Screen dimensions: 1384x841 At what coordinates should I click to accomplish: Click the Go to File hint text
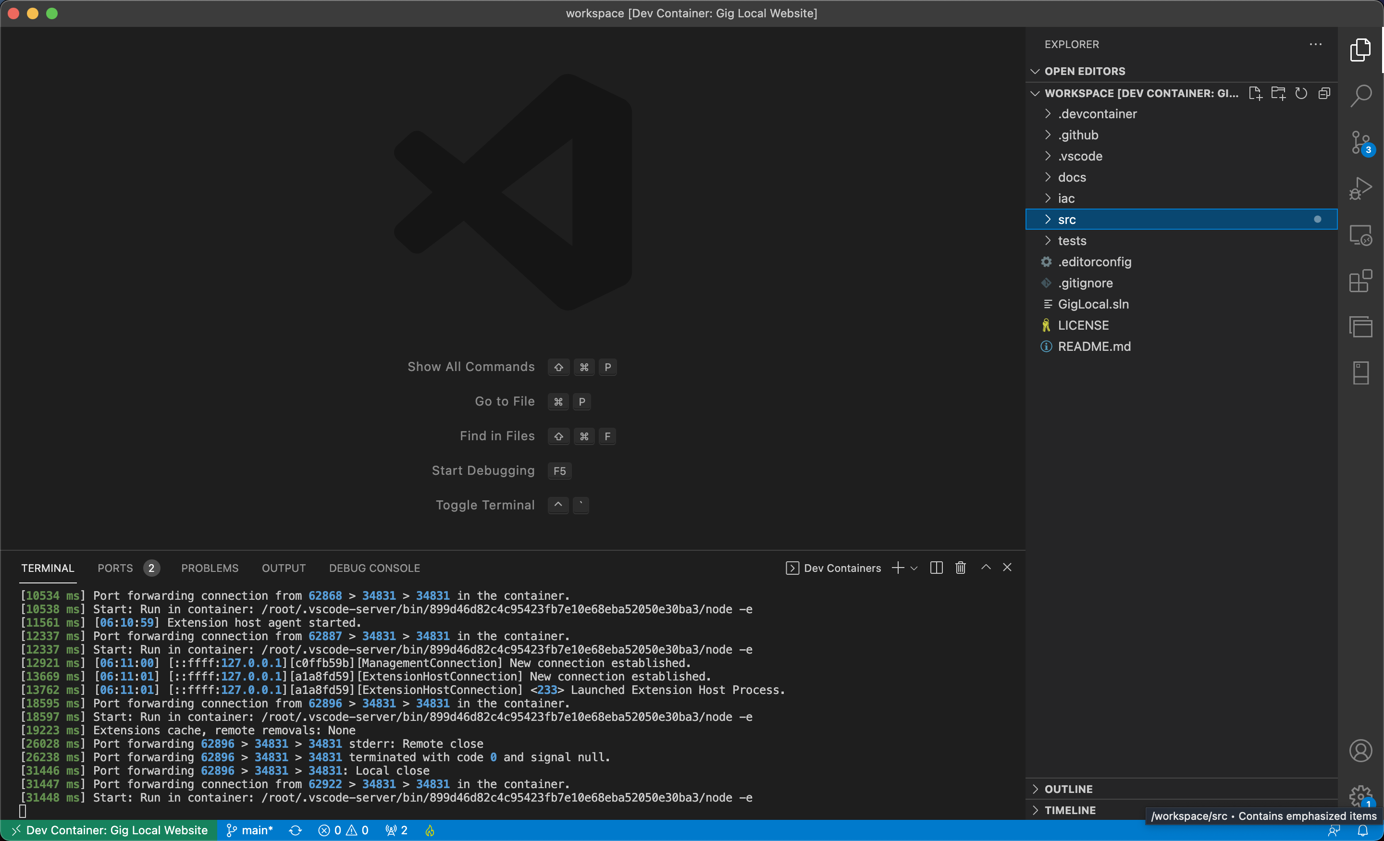[505, 401]
